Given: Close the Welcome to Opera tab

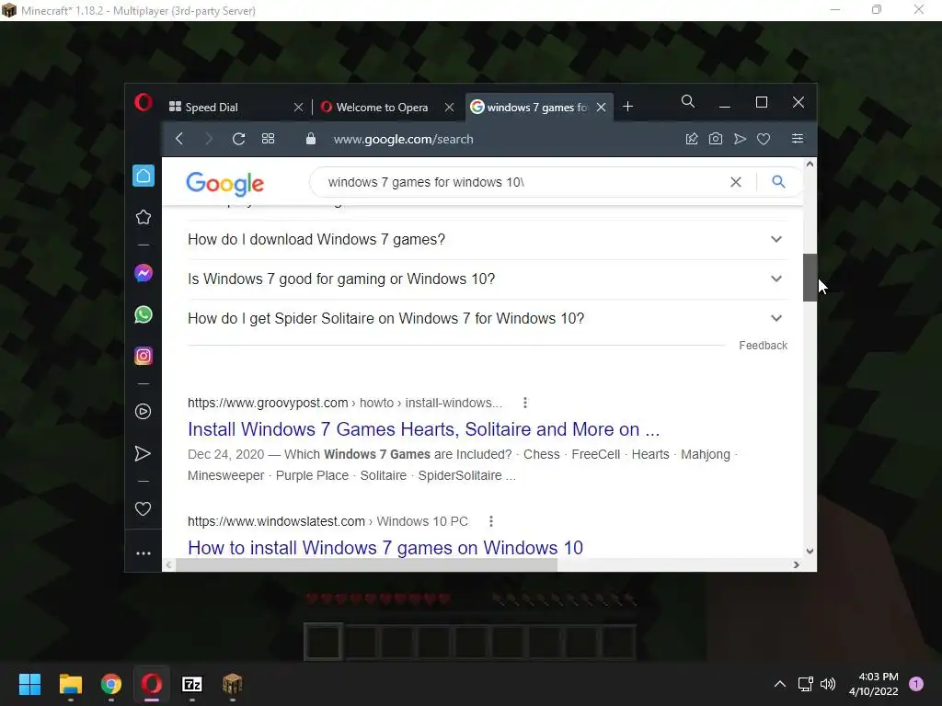Looking at the screenshot, I should tap(449, 107).
